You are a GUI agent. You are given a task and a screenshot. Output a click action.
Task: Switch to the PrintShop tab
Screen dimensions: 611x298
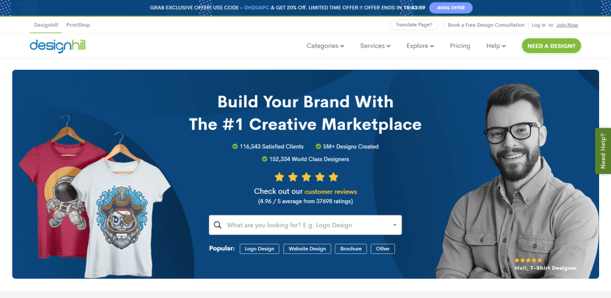78,25
